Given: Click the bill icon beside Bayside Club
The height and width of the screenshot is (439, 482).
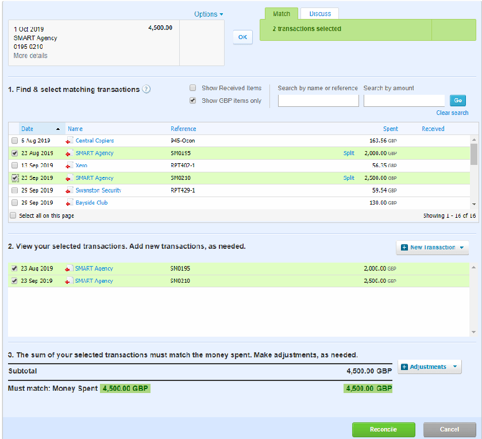Looking at the screenshot, I should click(x=70, y=203).
